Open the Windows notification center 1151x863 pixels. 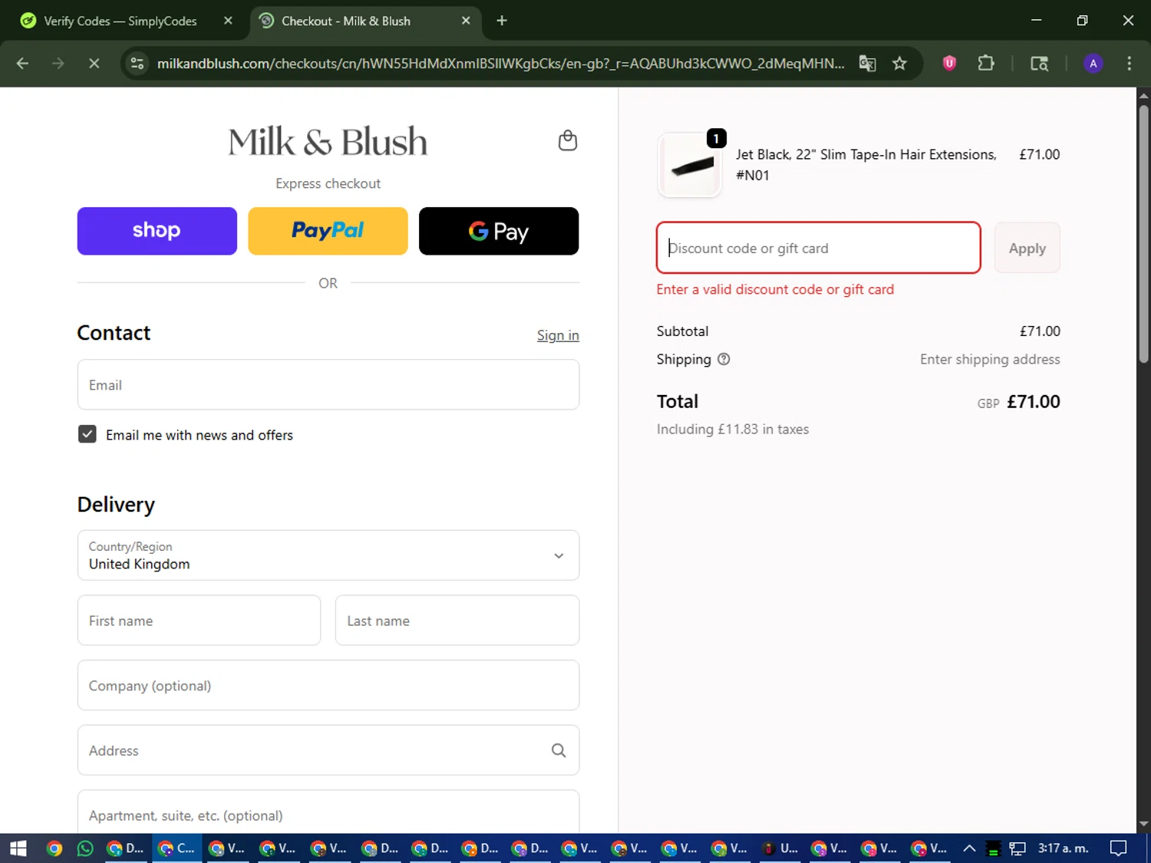pos(1119,848)
